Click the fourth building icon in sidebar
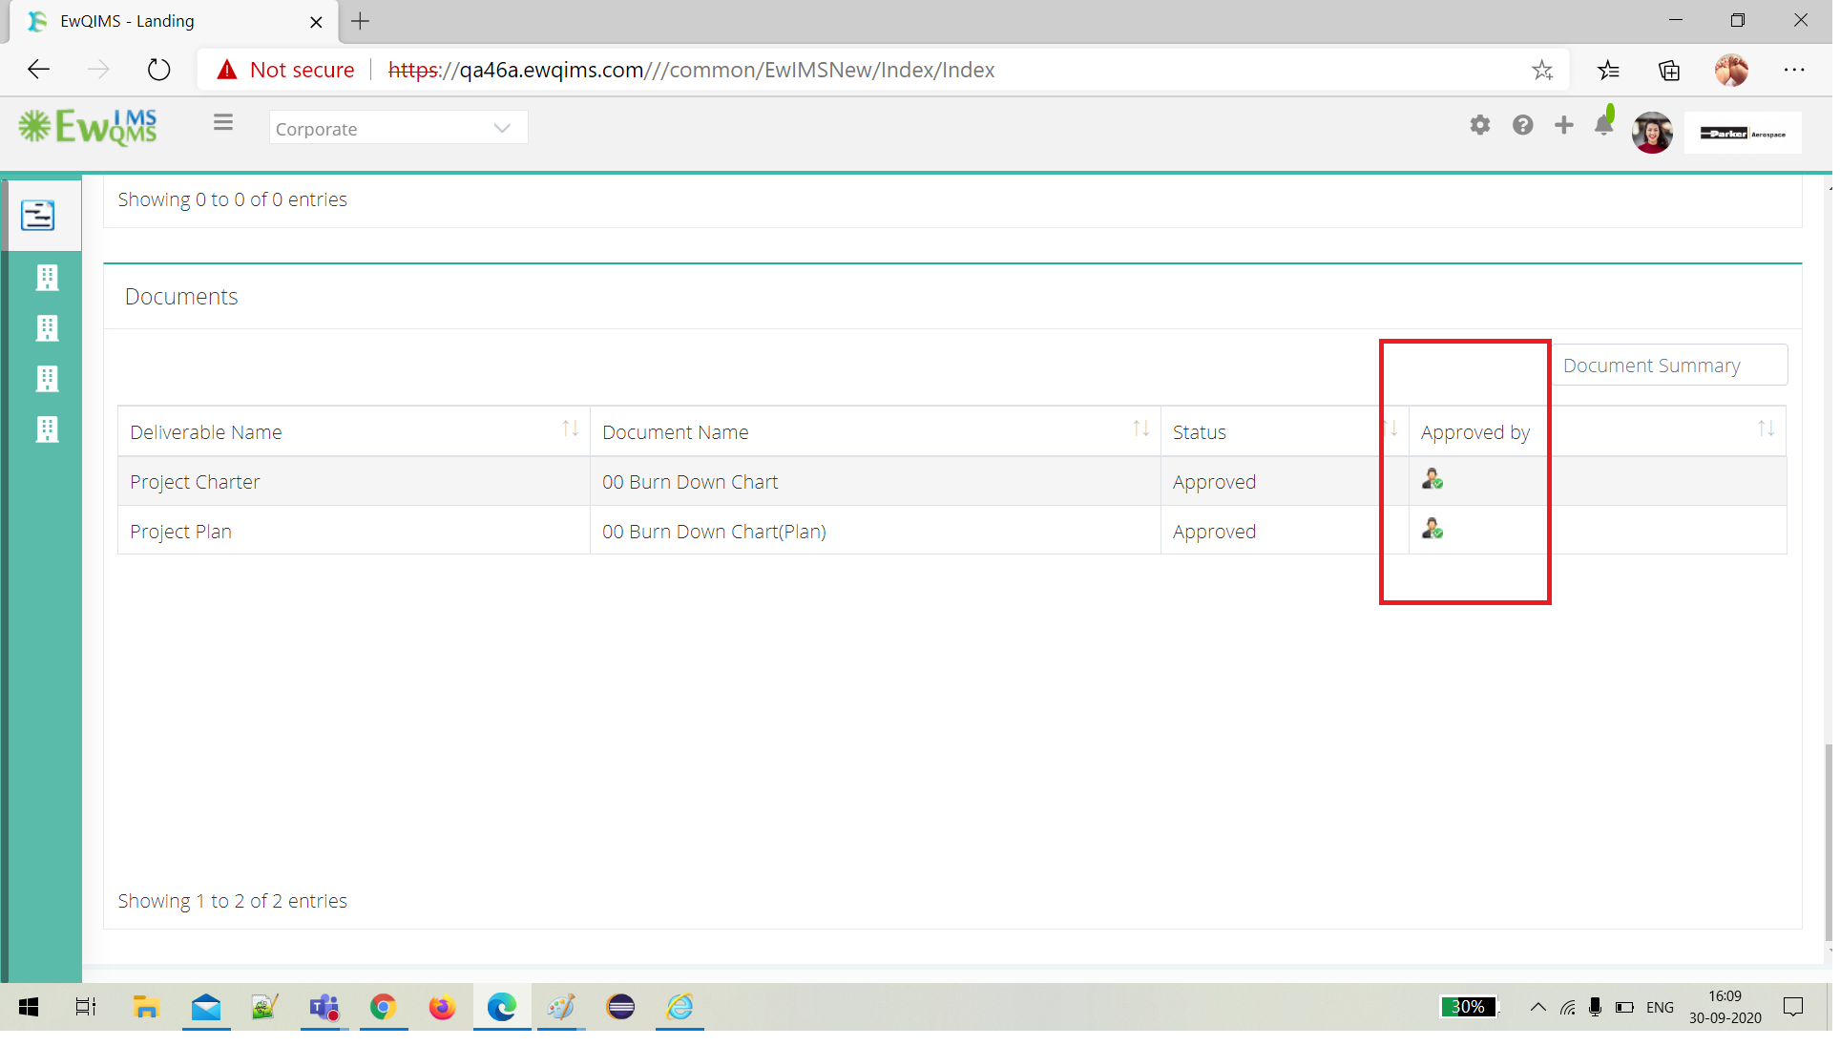The height and width of the screenshot is (1046, 1840). 47,429
